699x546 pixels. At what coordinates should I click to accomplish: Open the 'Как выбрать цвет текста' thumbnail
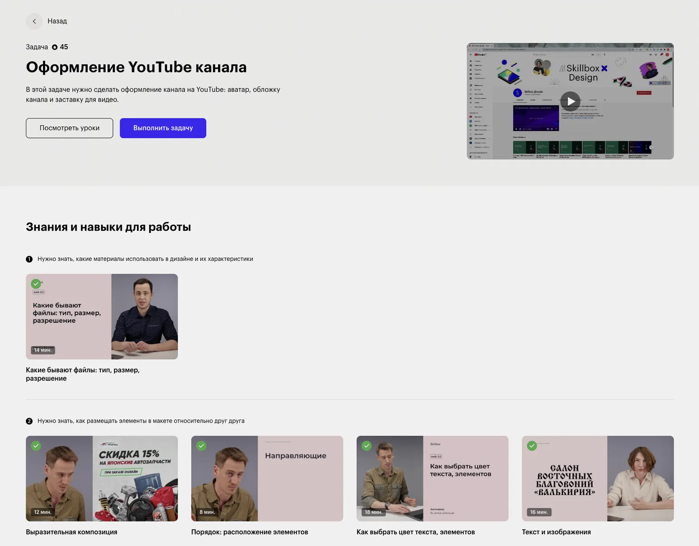[432, 478]
